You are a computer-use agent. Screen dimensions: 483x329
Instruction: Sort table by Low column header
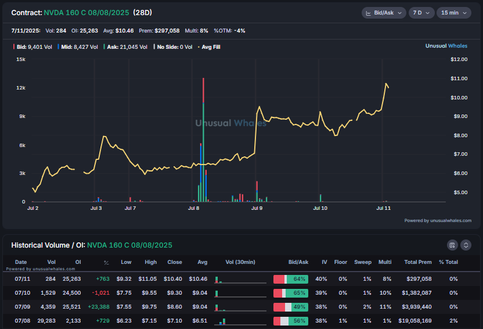(126, 262)
